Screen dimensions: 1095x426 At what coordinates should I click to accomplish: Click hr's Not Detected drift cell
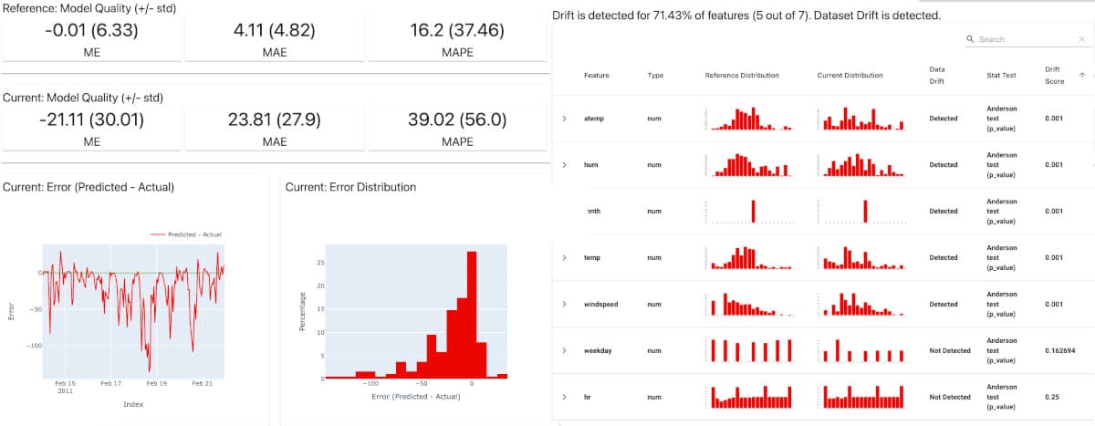950,397
